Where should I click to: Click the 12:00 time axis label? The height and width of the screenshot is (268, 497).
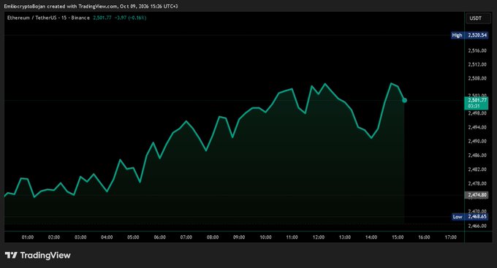(x=319, y=237)
